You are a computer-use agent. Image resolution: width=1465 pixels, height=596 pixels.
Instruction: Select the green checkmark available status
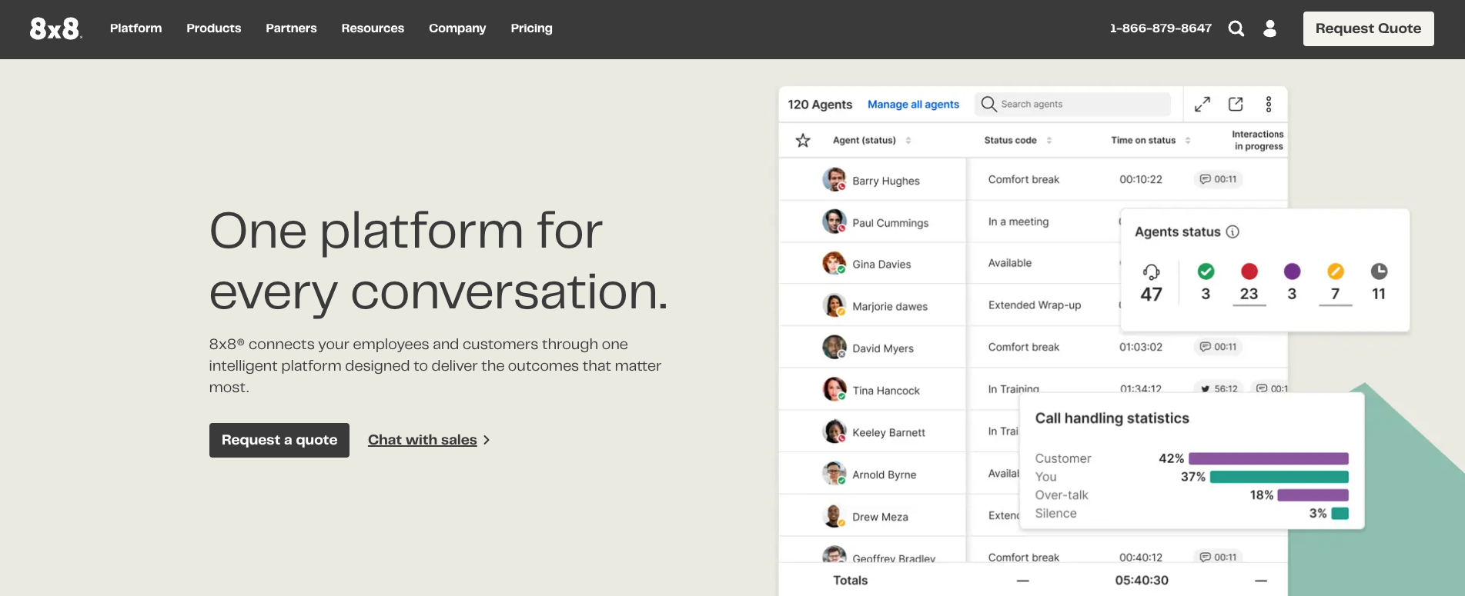tap(1206, 271)
